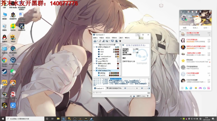Open the TeamSpeak 3 desktop shortcut
Viewport: 217px width, 121px height.
point(13,62)
